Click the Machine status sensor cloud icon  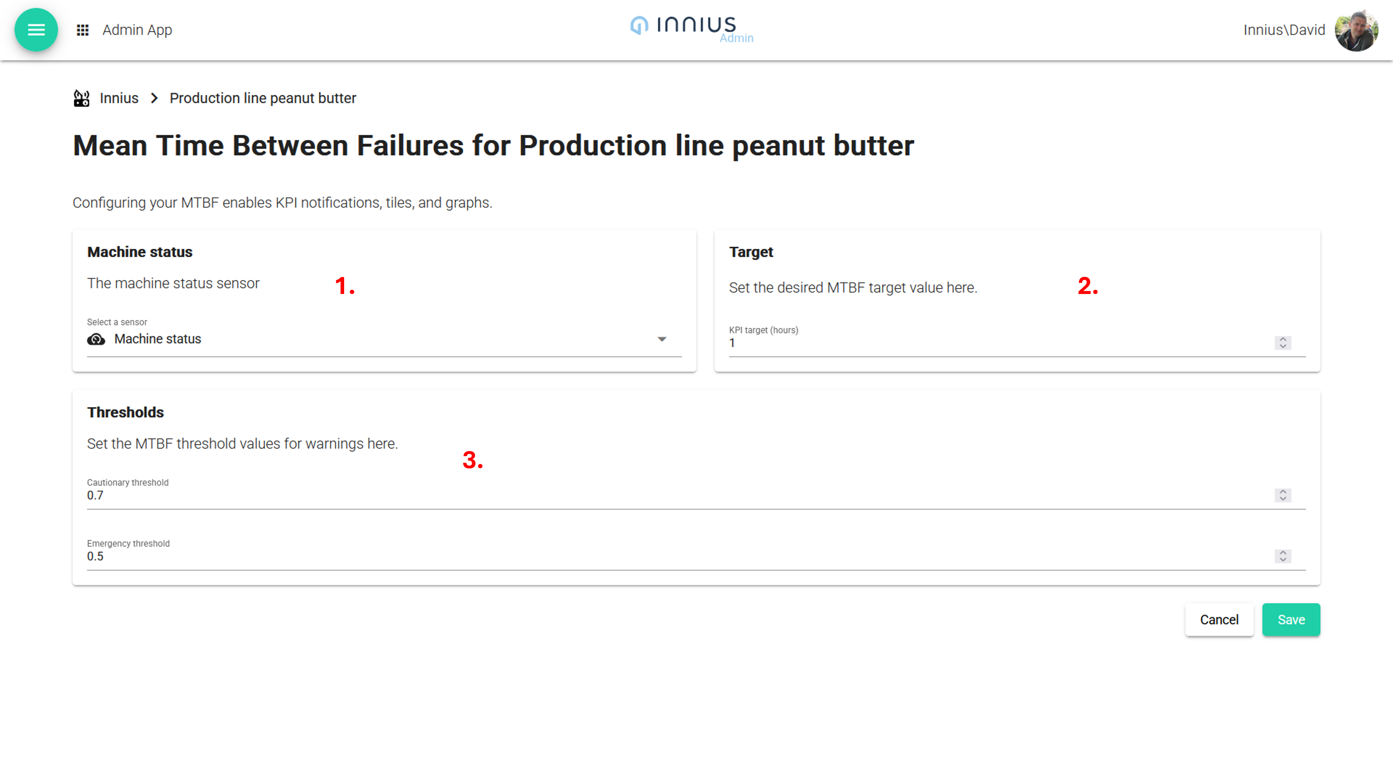pyautogui.click(x=96, y=339)
